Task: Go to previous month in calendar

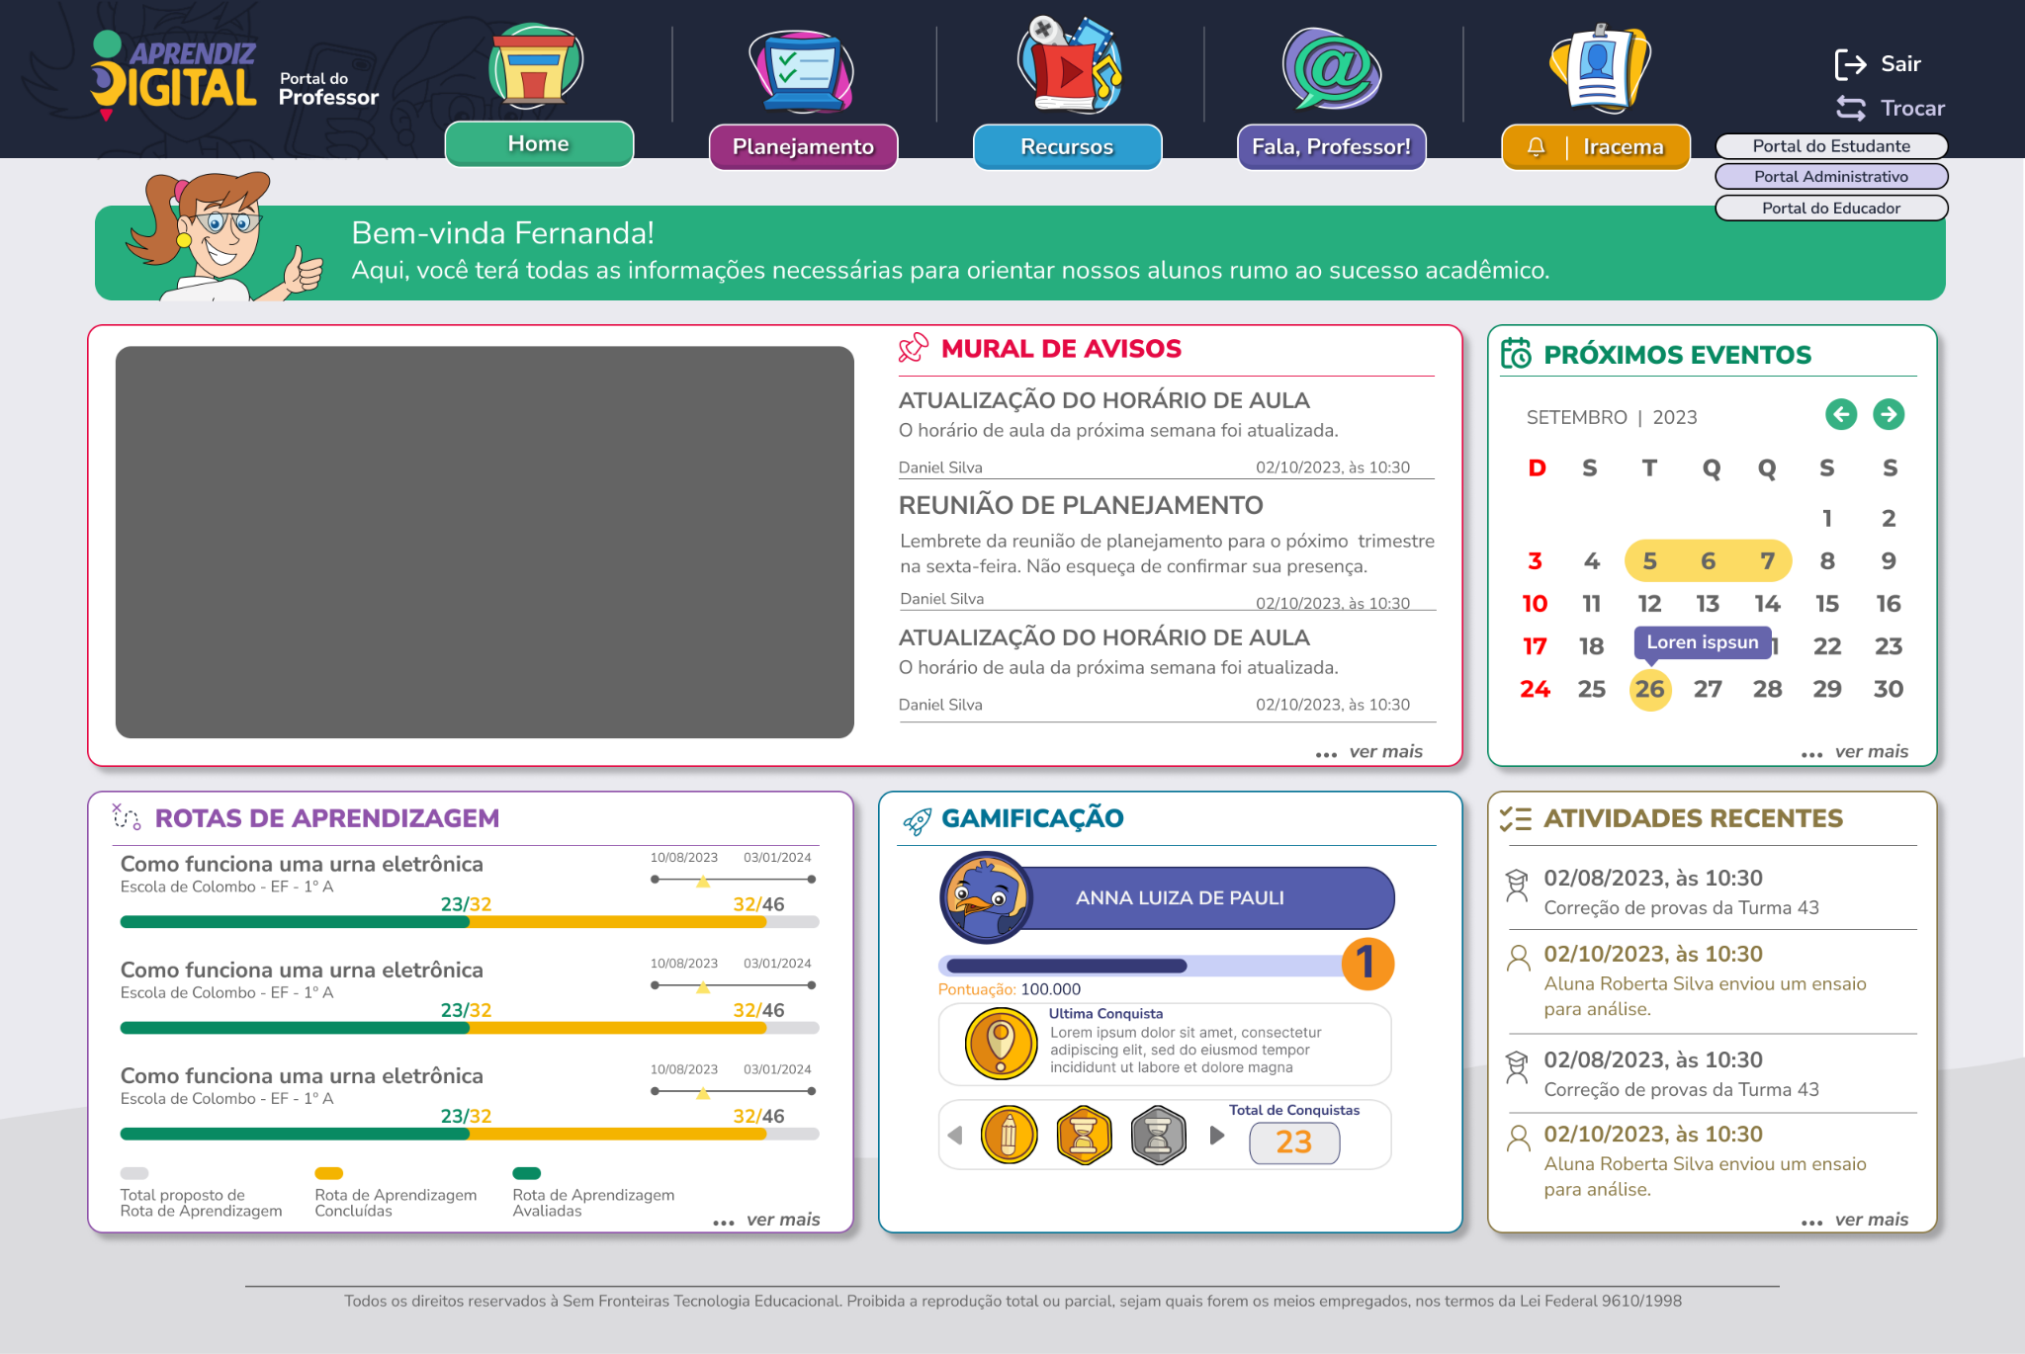Action: pos(1840,414)
